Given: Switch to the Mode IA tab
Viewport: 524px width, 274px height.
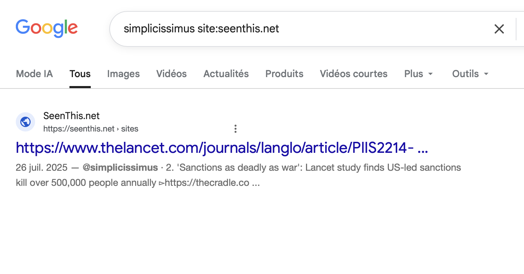Looking at the screenshot, I should pyautogui.click(x=34, y=74).
